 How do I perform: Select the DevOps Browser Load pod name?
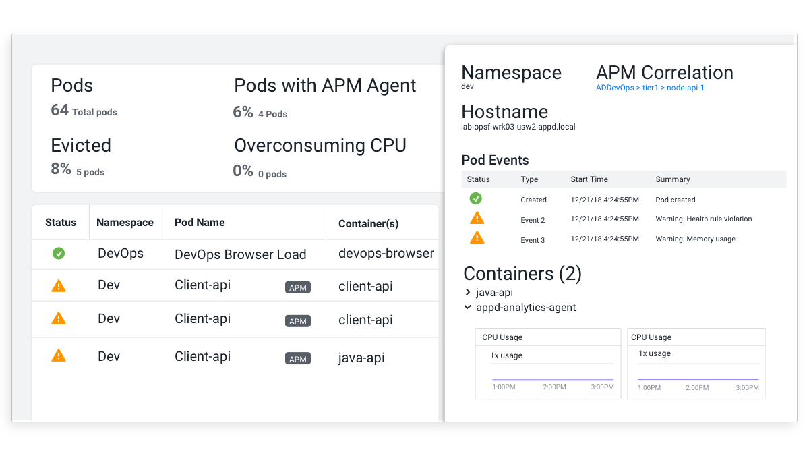tap(241, 254)
